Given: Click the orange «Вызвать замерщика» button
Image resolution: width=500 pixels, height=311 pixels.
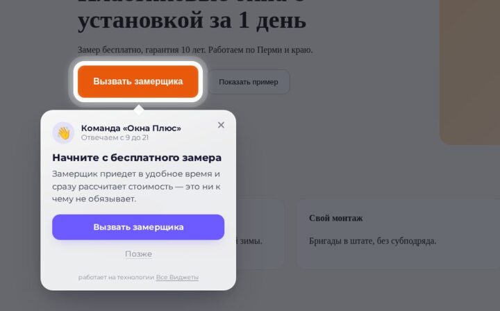Looking at the screenshot, I should point(138,82).
